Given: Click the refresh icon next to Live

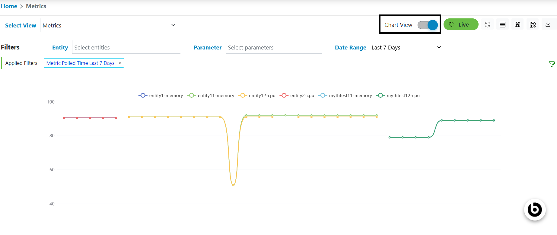Looking at the screenshot, I should click(487, 25).
